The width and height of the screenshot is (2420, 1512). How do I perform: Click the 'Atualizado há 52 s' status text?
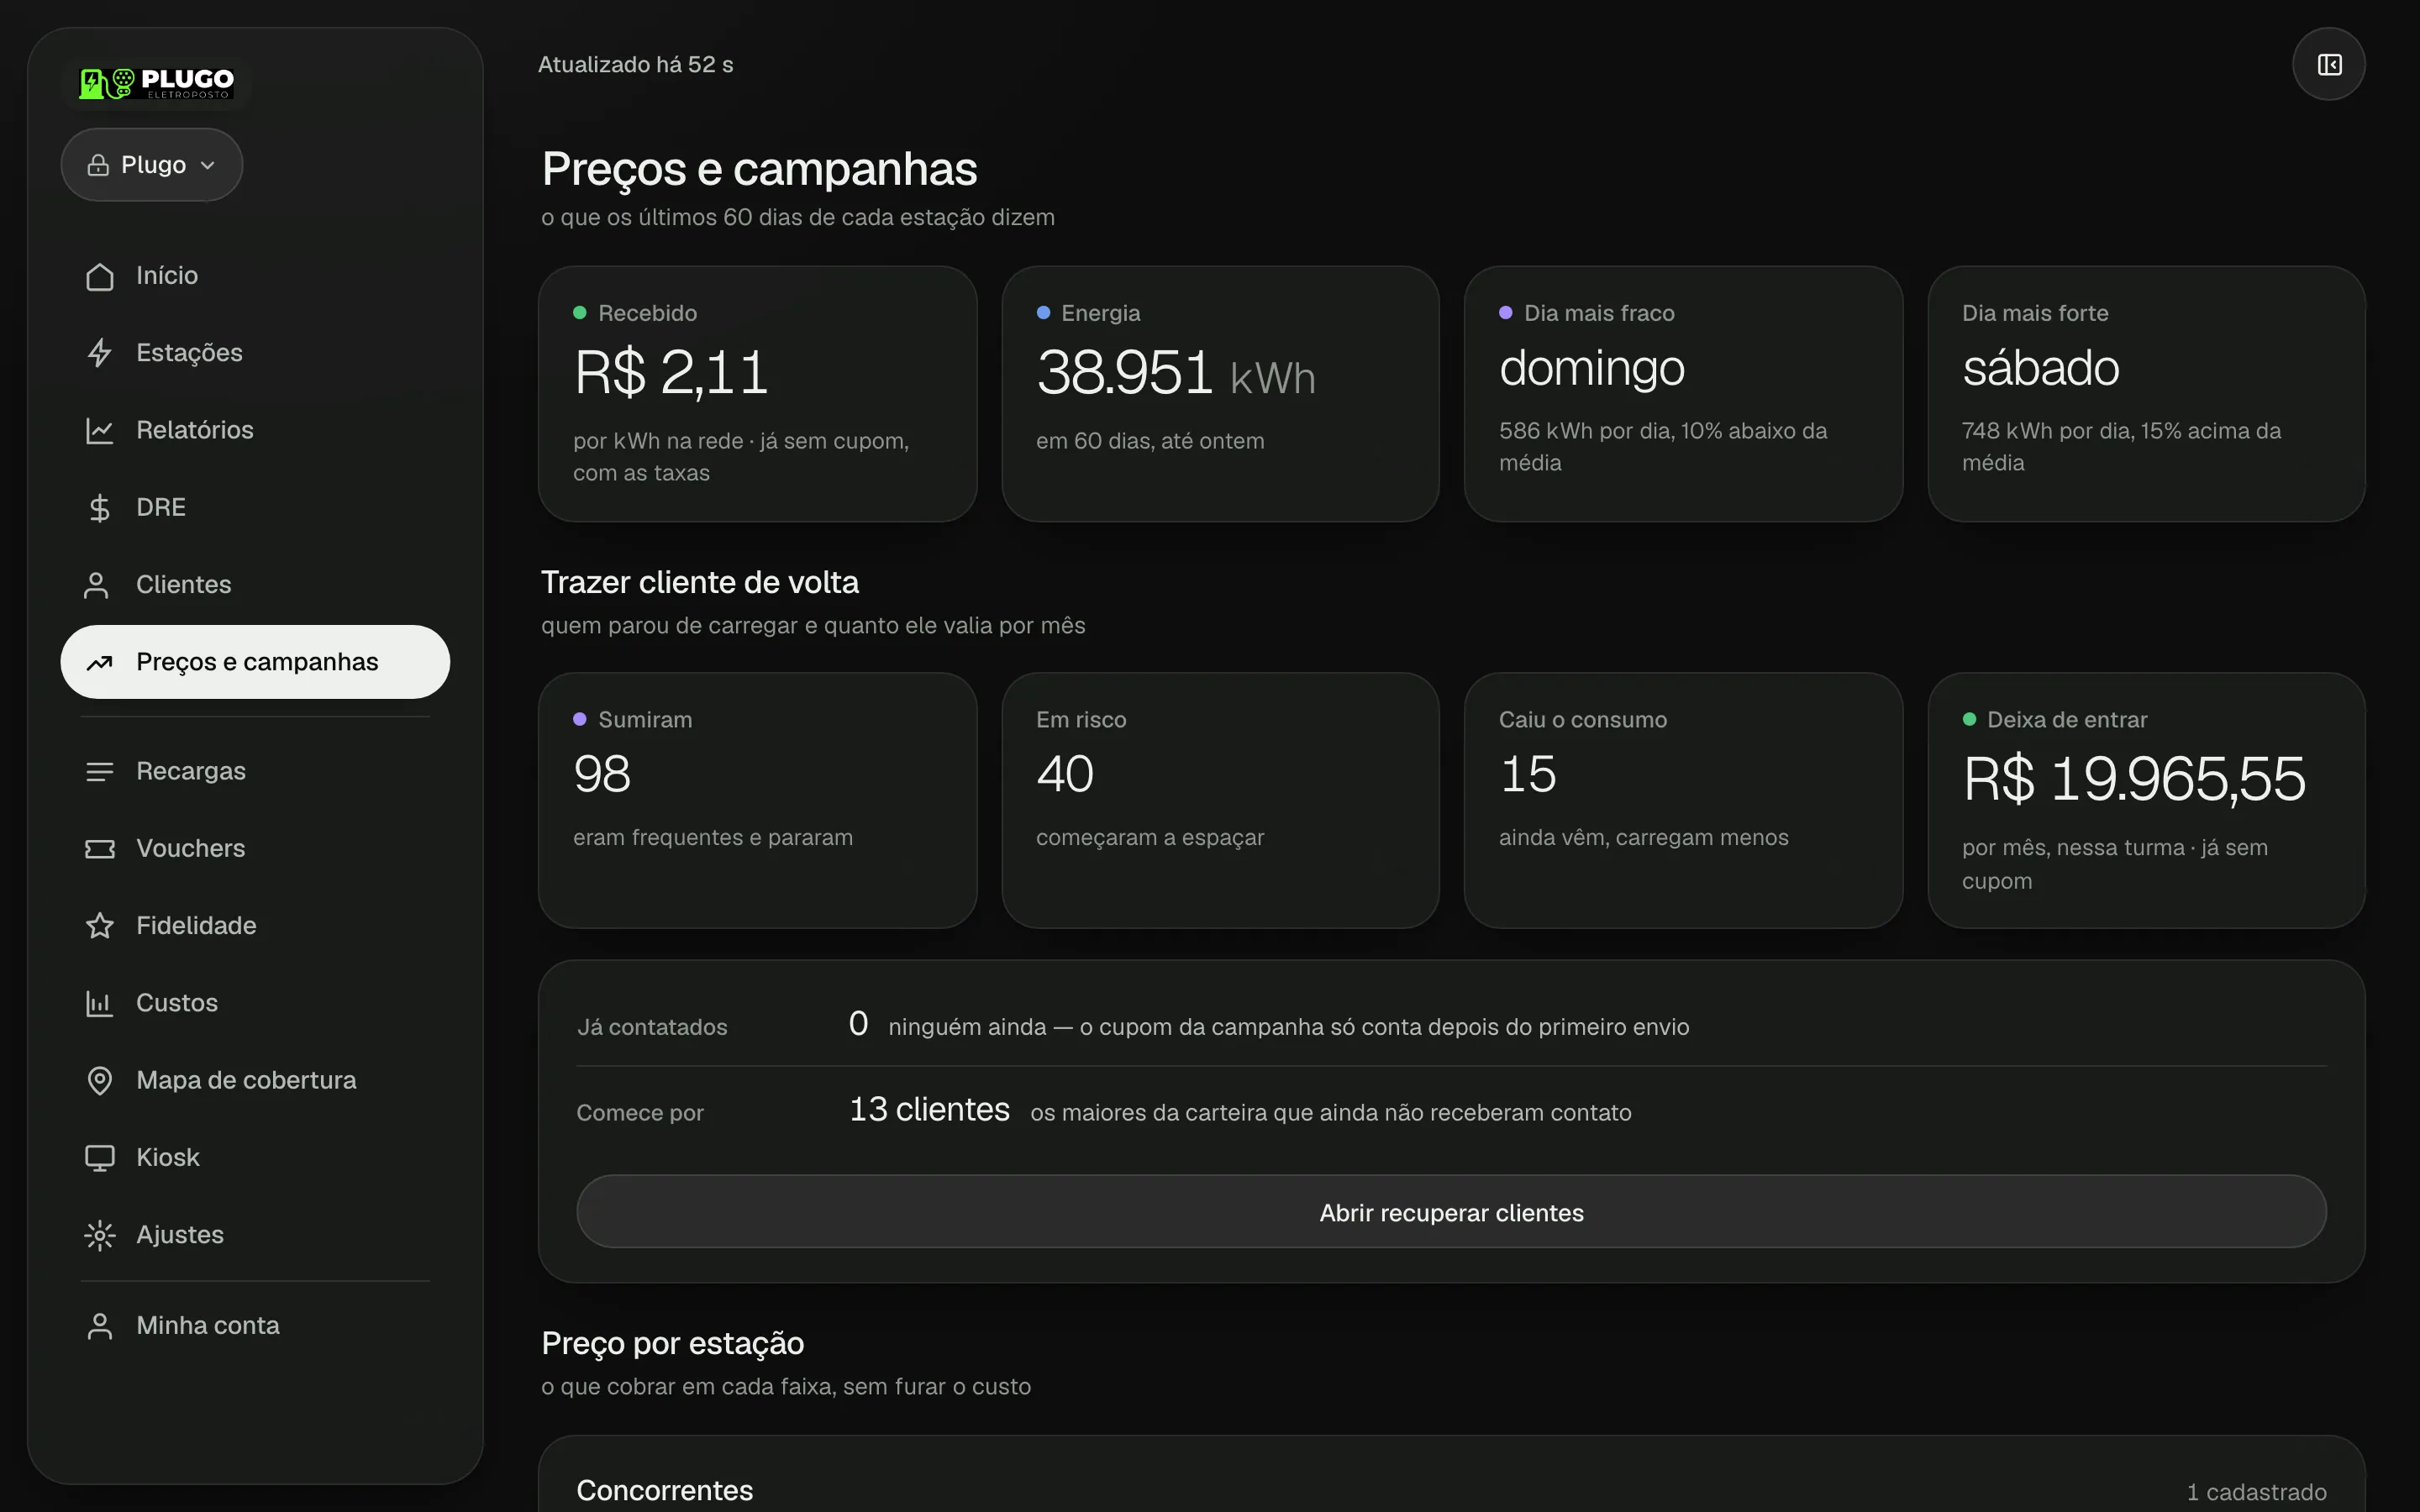(x=636, y=64)
